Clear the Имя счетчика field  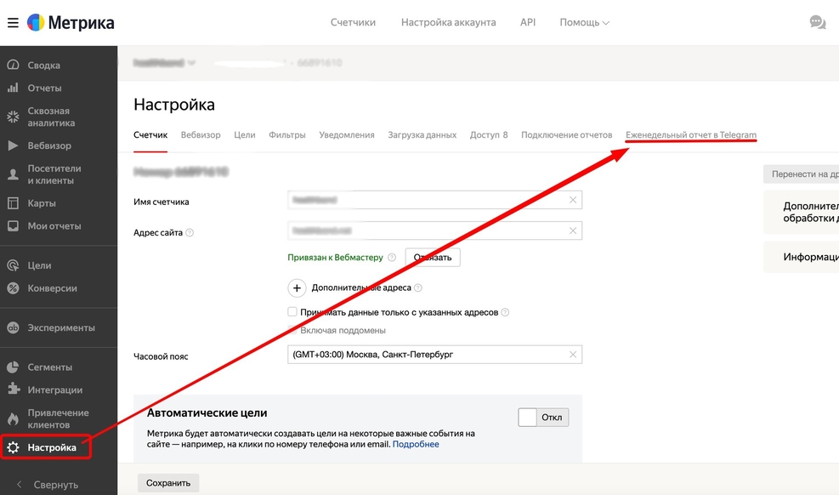(573, 200)
